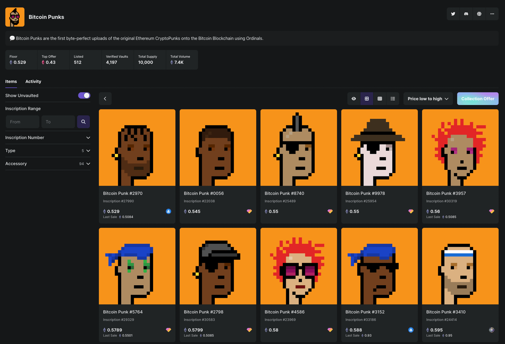Click marketplace gem icon on Punk #0056

click(249, 211)
